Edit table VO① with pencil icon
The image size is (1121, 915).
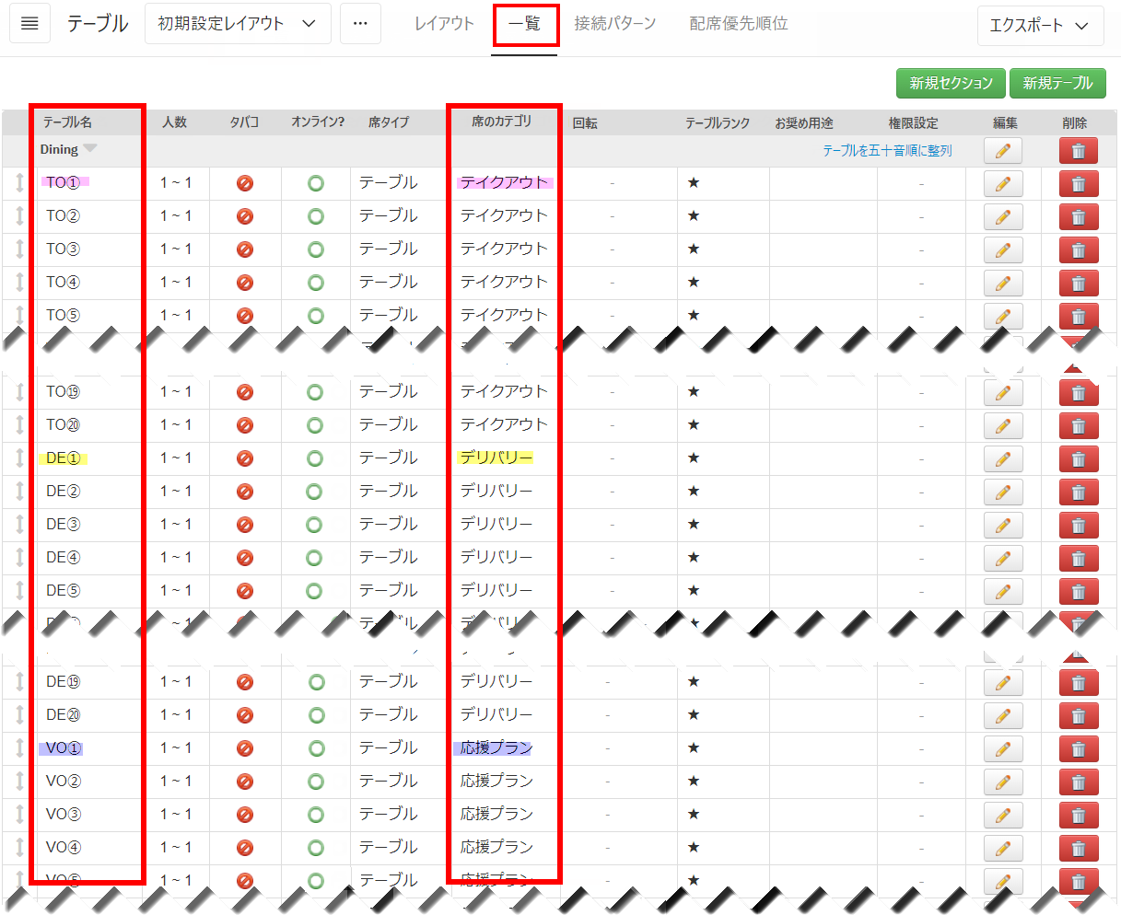click(1003, 749)
